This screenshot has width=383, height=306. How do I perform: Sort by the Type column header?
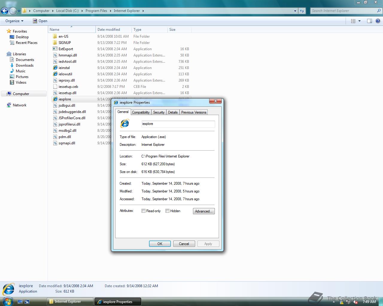tap(150, 30)
